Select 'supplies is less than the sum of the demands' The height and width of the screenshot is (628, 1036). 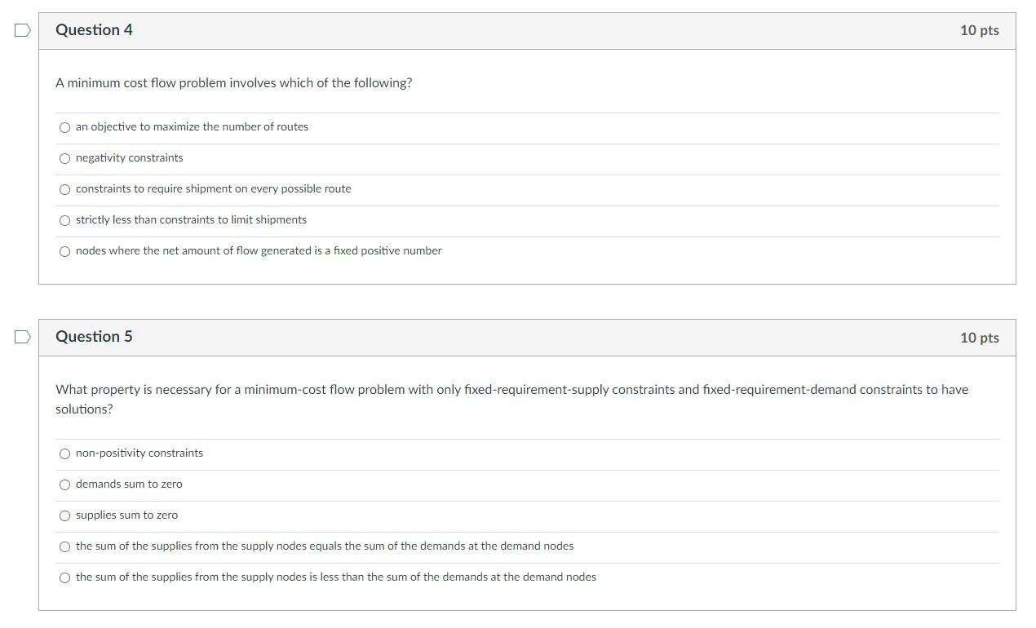(65, 577)
